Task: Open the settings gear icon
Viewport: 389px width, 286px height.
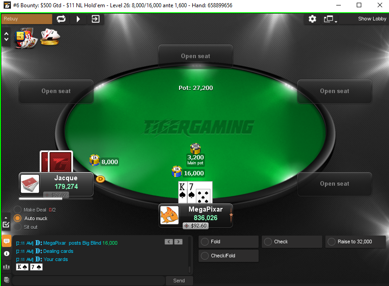Action: [x=312, y=19]
